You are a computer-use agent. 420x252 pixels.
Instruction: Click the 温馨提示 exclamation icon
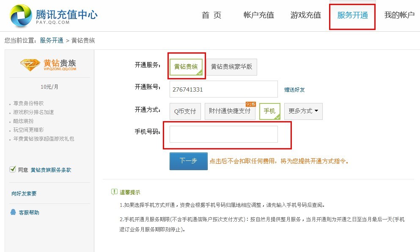tap(114, 192)
